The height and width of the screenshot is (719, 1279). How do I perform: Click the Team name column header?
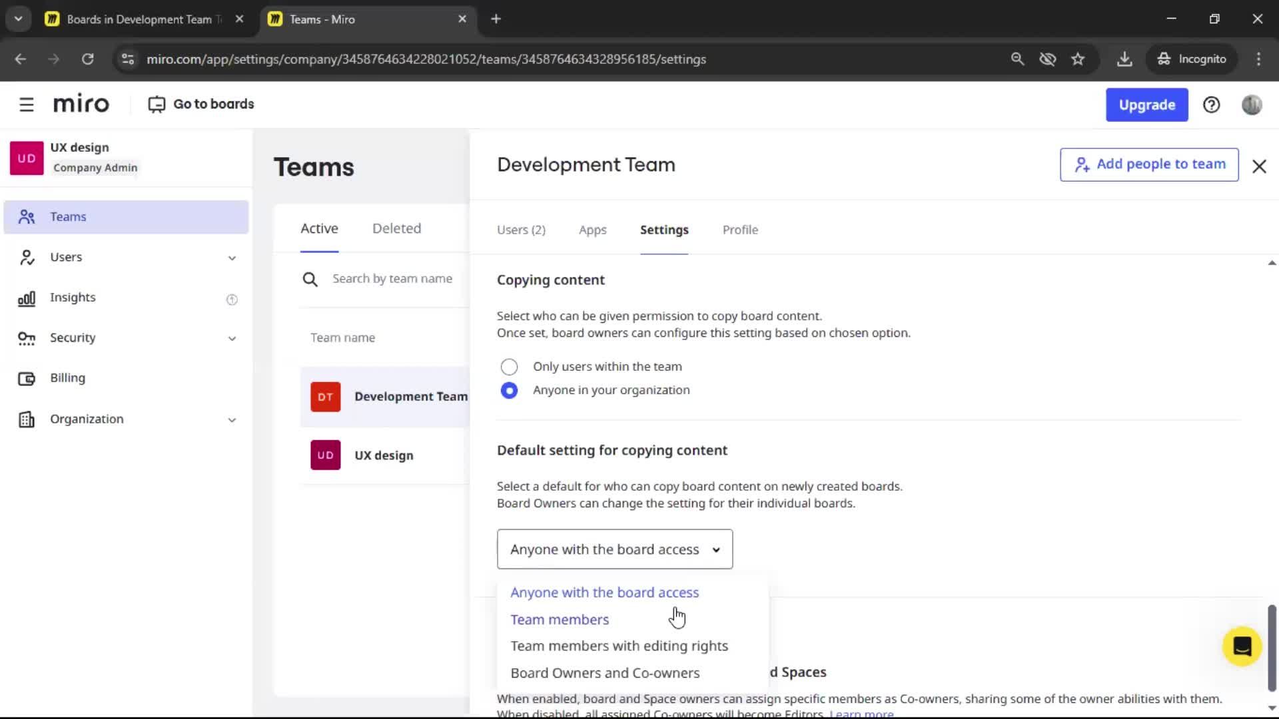(x=342, y=338)
